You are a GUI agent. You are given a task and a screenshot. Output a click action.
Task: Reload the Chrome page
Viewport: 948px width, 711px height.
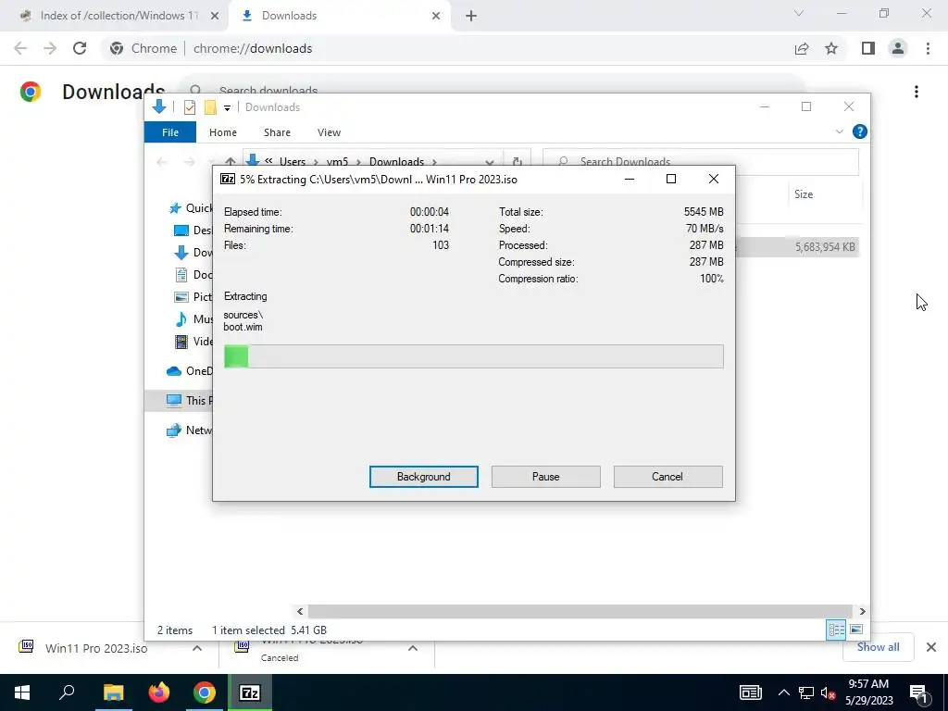pos(80,48)
